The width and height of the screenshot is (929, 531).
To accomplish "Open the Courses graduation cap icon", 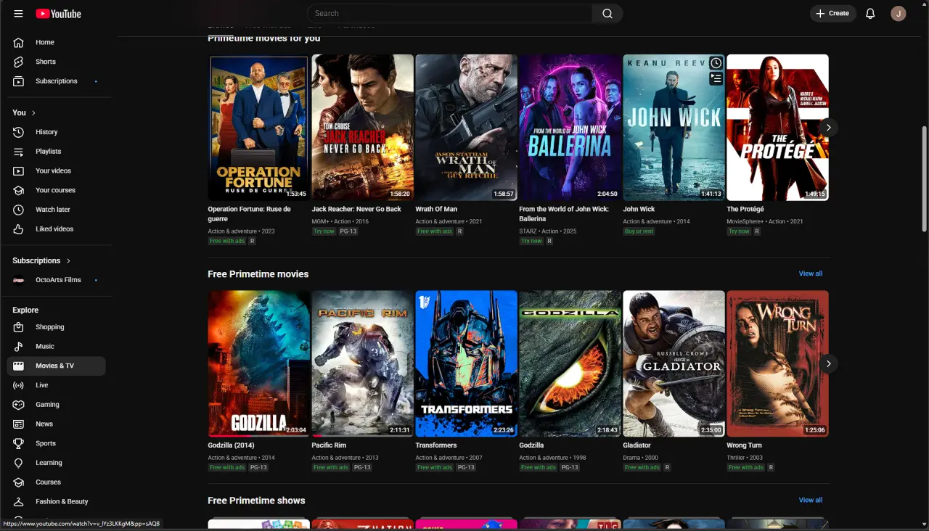I will [19, 482].
